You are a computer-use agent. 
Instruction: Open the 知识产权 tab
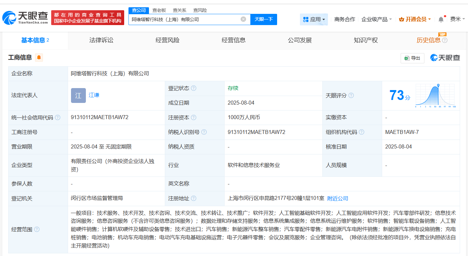tap(366, 40)
